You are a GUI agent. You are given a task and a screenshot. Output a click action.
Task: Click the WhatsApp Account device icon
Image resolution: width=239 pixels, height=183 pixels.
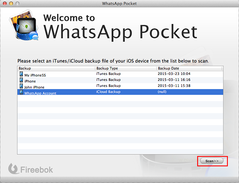[22, 92]
